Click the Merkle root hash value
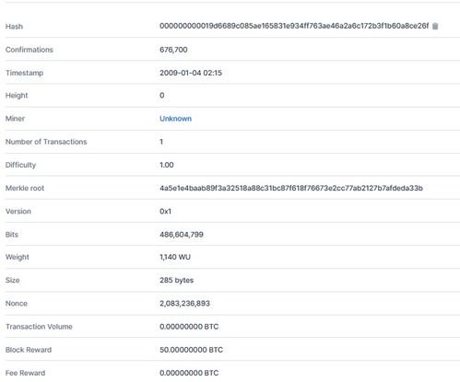The height and width of the screenshot is (382, 460). pos(291,188)
